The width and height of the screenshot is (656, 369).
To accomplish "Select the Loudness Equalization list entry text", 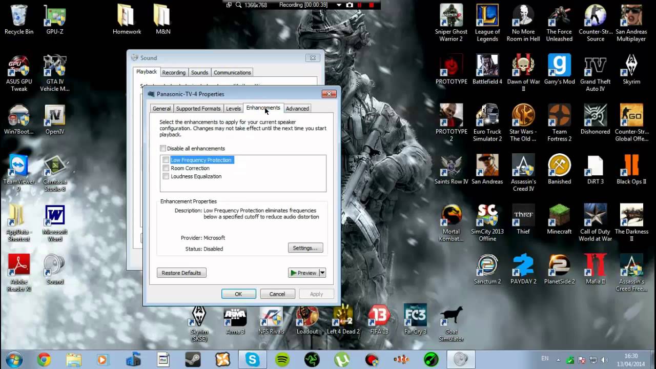I will tap(196, 176).
